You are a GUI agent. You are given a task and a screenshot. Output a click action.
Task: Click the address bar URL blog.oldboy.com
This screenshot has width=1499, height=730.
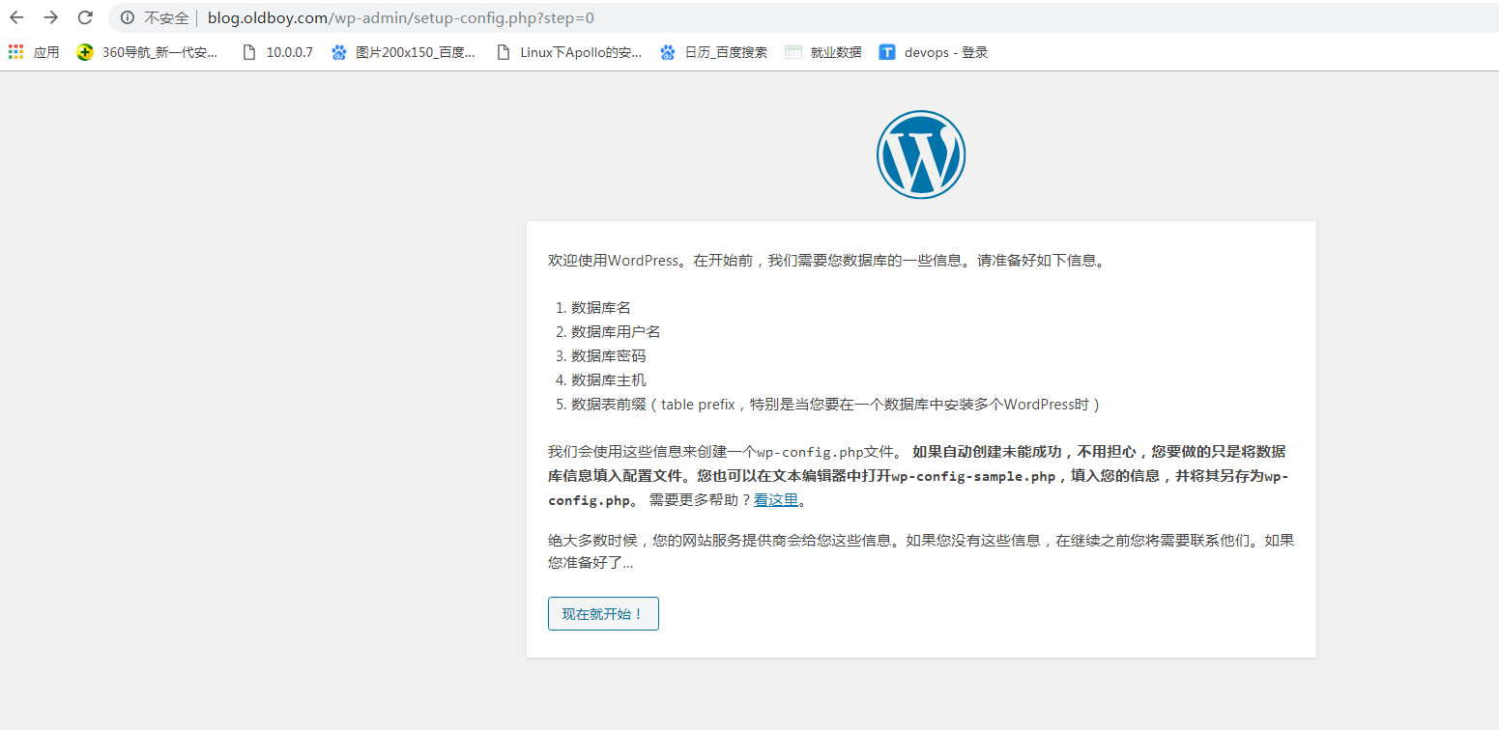point(400,17)
